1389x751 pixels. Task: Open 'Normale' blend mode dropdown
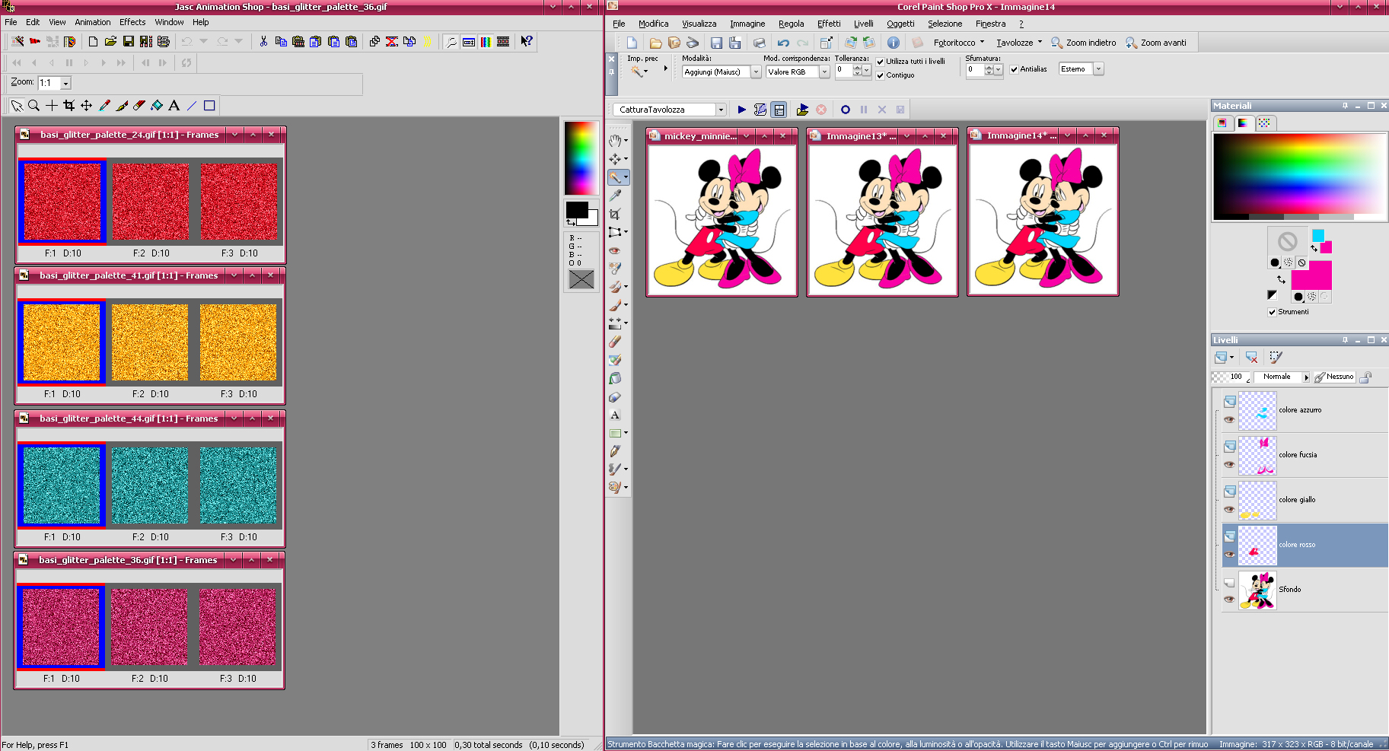1306,377
